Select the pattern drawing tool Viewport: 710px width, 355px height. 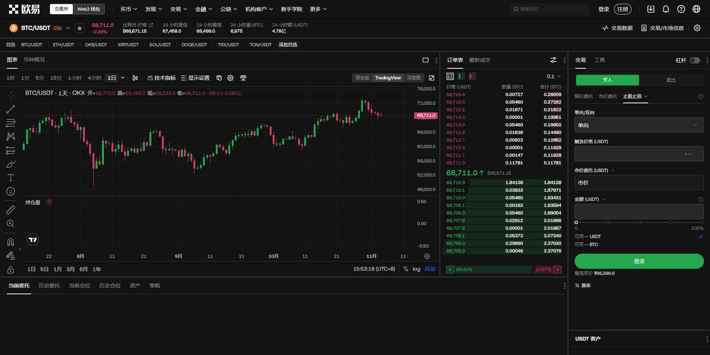(11, 137)
